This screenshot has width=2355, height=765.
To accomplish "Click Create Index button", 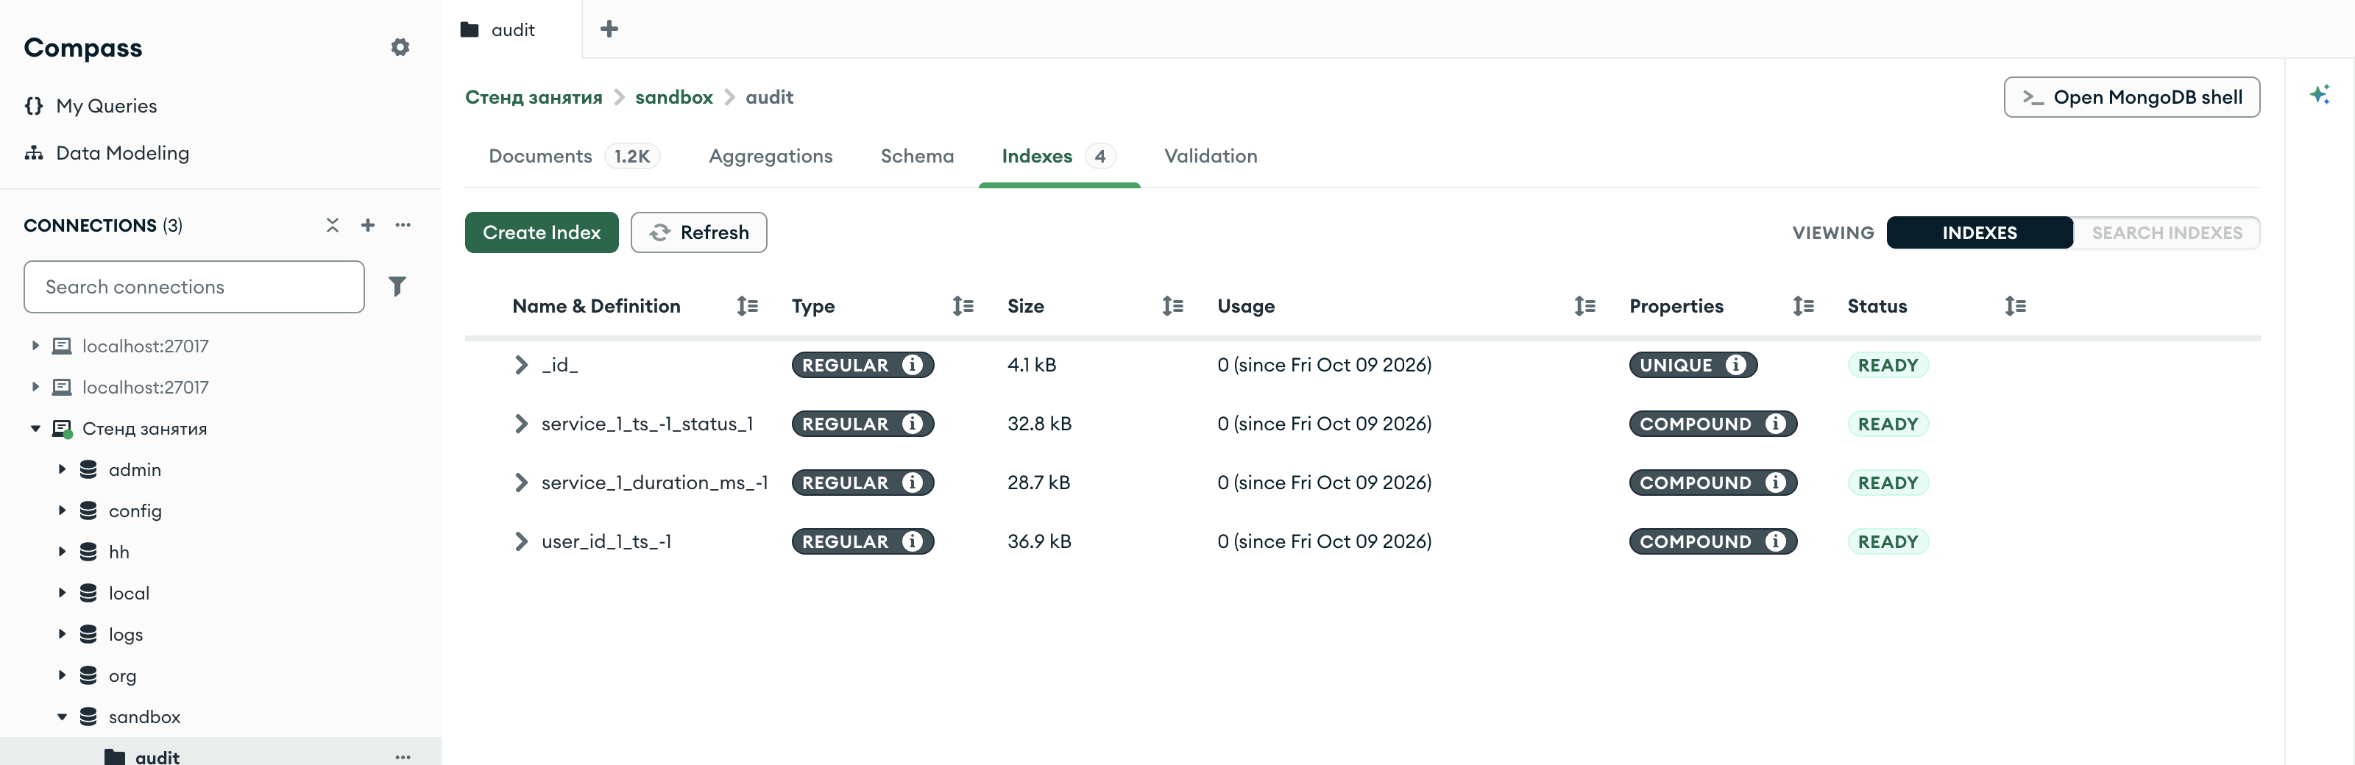I will point(541,233).
